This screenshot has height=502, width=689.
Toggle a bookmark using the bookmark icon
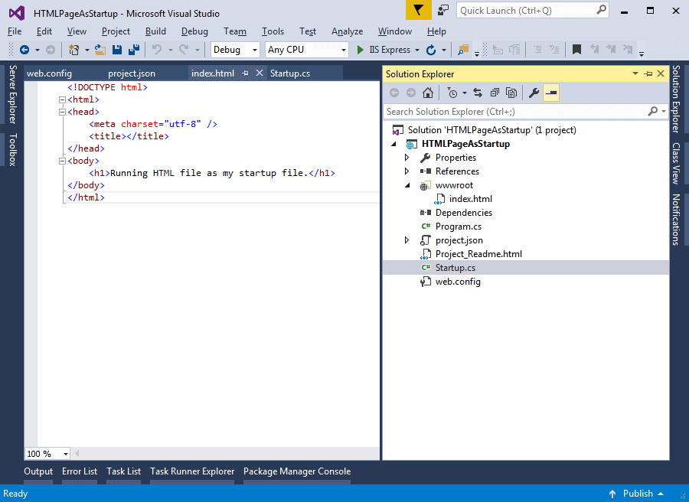(x=576, y=49)
